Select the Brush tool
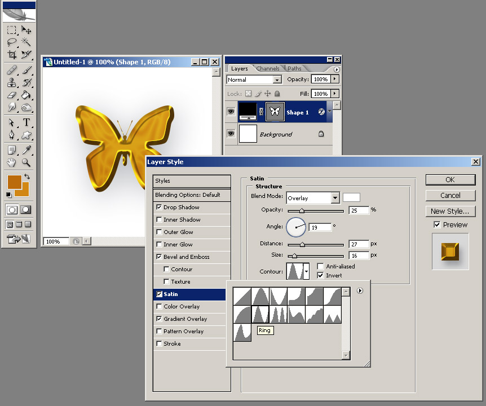The height and width of the screenshot is (406, 486). [26, 70]
